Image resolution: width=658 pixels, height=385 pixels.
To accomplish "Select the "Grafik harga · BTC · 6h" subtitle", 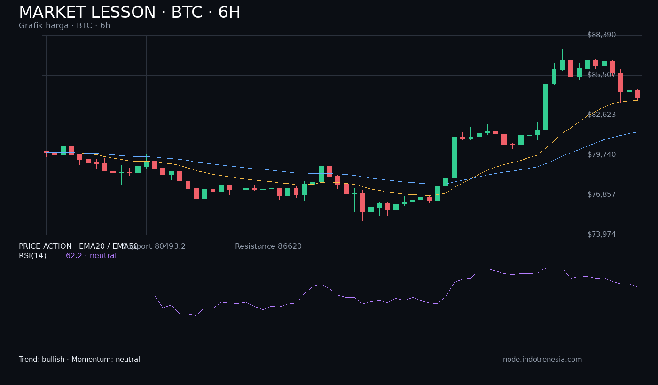I will click(x=64, y=26).
